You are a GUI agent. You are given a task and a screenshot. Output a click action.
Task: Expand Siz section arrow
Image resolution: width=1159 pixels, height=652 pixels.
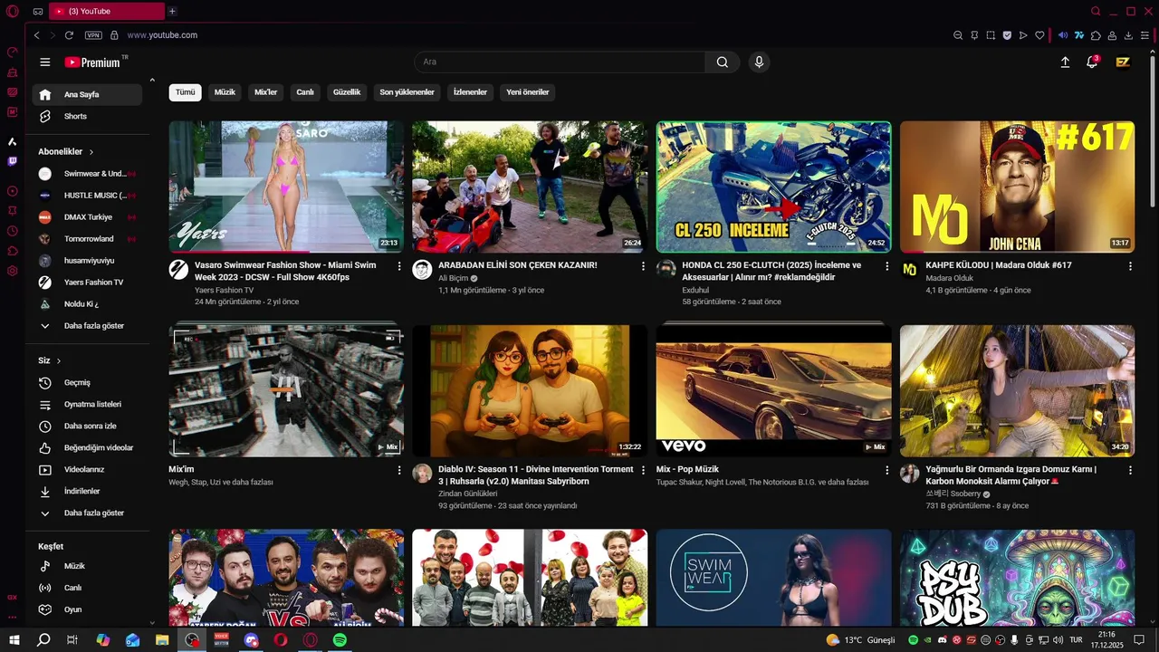(x=59, y=360)
